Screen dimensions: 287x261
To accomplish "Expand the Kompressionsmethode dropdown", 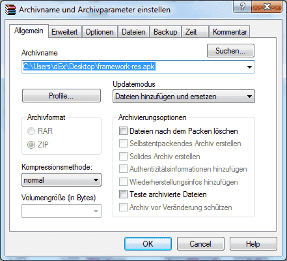I will click(61, 180).
